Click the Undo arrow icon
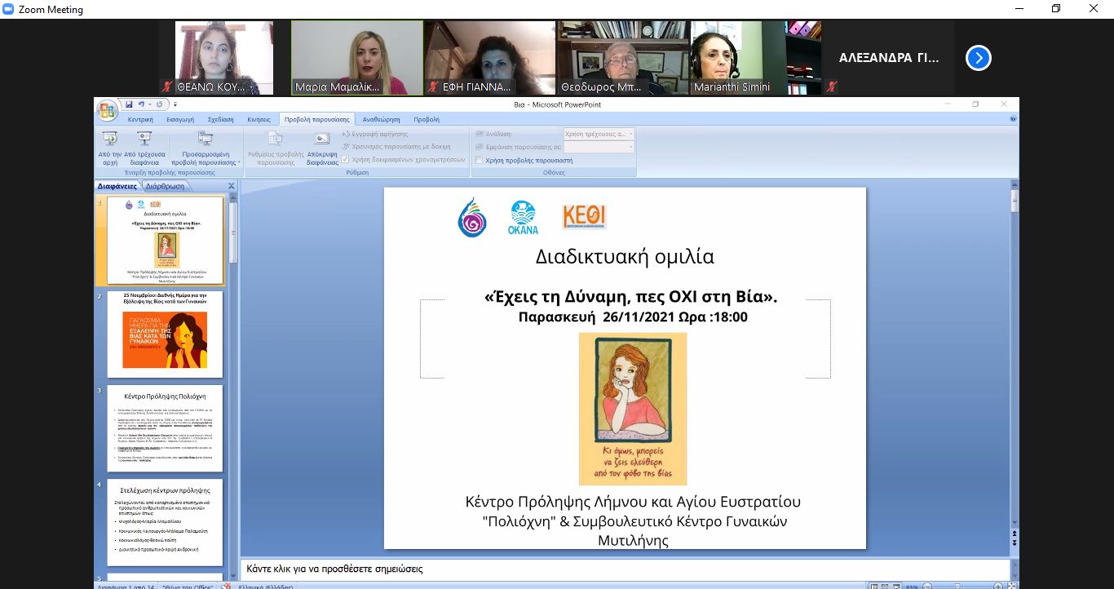The height and width of the screenshot is (589, 1114). tap(141, 104)
